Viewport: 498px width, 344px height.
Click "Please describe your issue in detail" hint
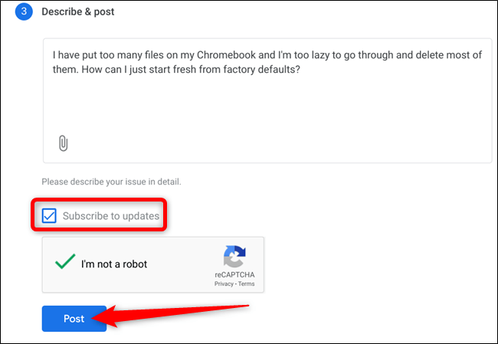pos(111,182)
